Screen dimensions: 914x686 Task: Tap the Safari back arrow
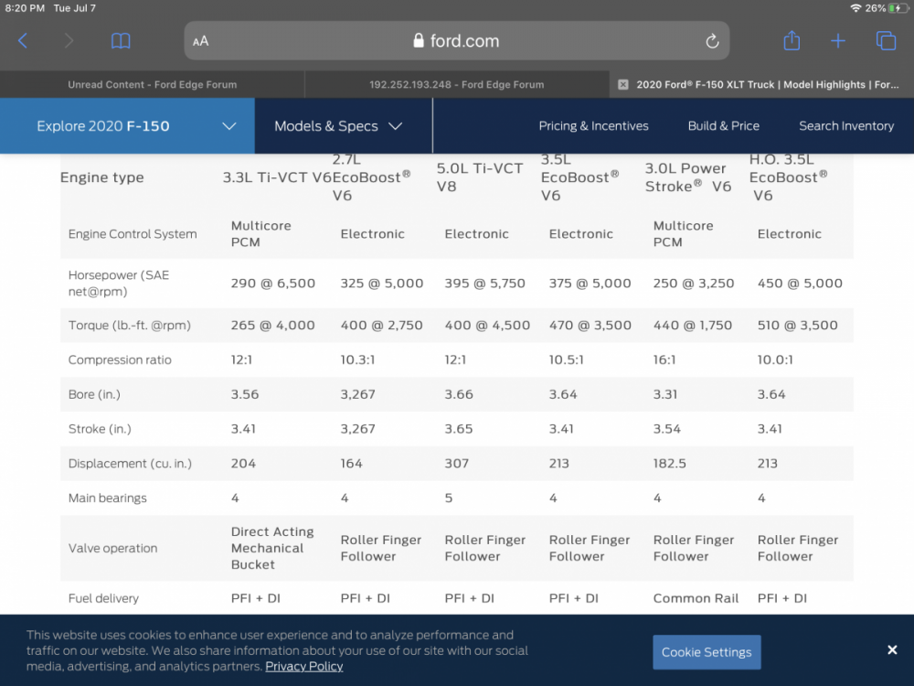click(x=23, y=41)
